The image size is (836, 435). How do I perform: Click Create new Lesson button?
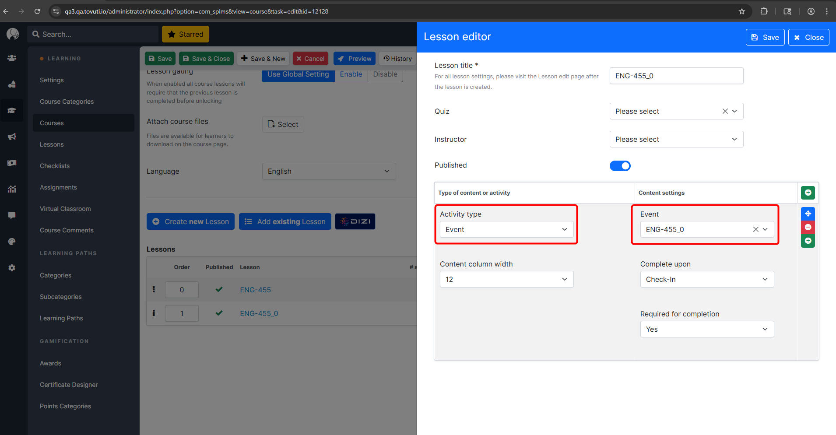click(x=190, y=221)
